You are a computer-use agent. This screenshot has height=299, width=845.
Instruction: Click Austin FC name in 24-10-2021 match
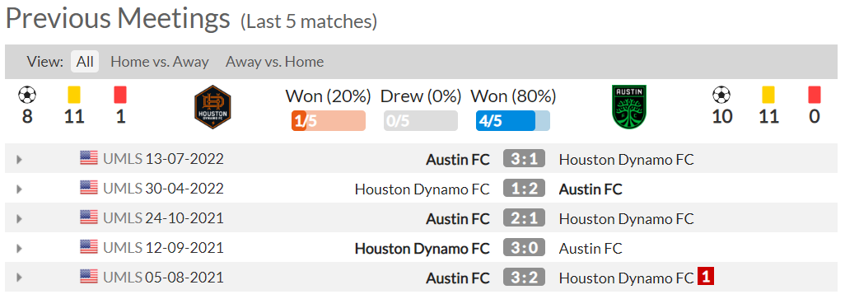coord(458,219)
